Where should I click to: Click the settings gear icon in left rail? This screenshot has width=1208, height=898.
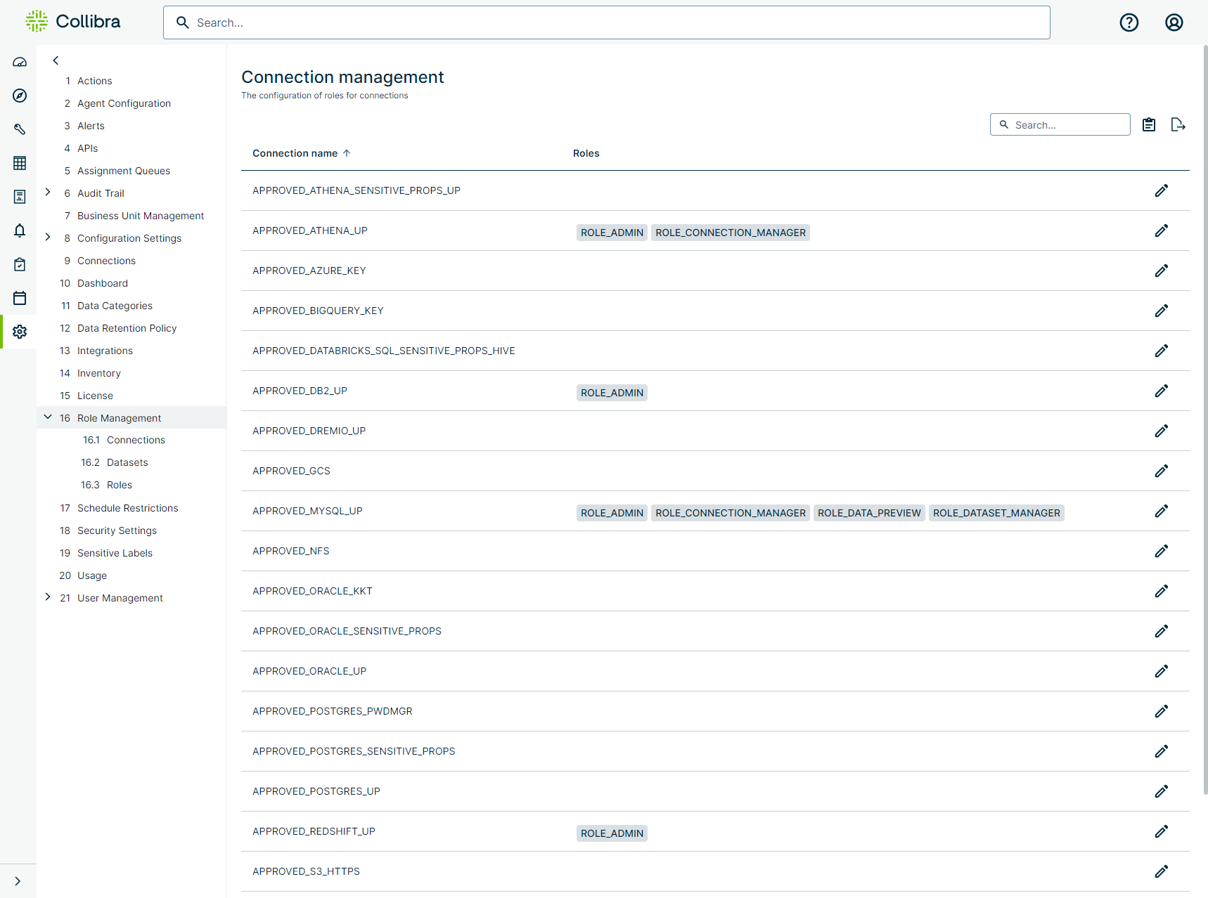20,332
